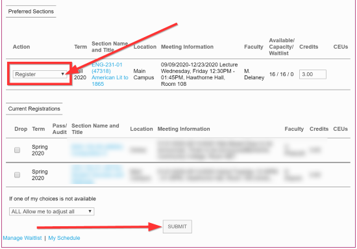Check the second Spring 2020 drop box
The height and width of the screenshot is (249, 357).
coord(17,175)
